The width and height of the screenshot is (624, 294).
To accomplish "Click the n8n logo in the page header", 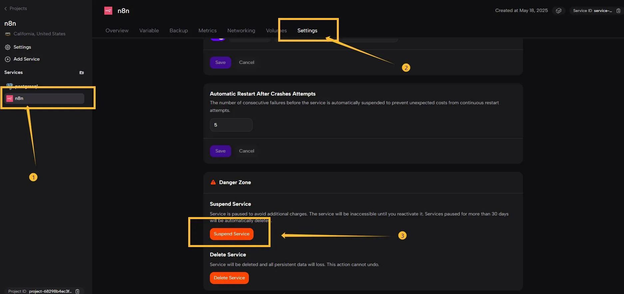I will [108, 11].
